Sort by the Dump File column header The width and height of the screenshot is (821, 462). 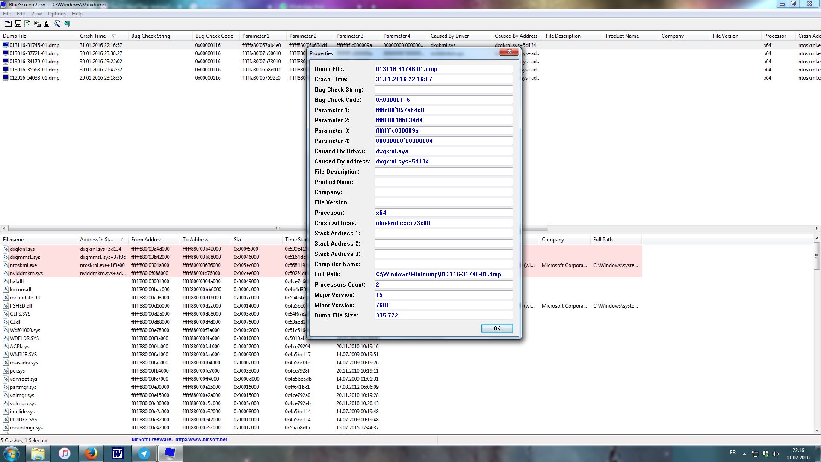(38, 36)
